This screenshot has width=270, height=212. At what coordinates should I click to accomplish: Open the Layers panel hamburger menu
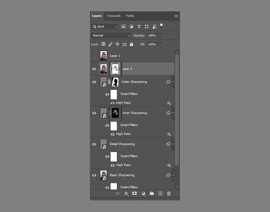point(176,16)
